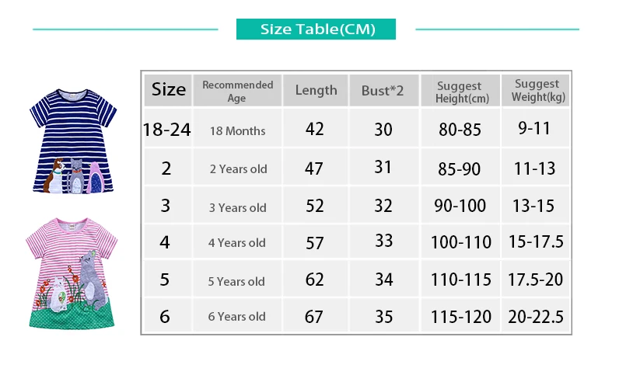Click the Size Table(CM) banner
Viewport: 619px width, 375px height.
[x=316, y=30]
